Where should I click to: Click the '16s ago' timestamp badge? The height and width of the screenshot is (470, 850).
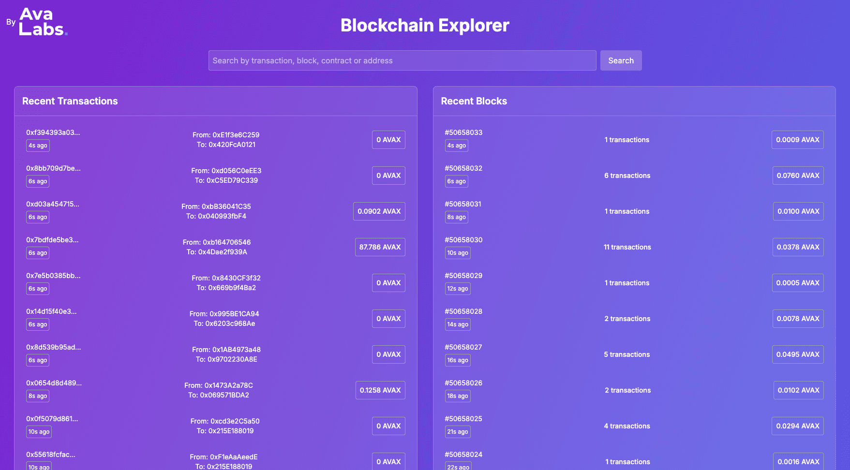pyautogui.click(x=457, y=360)
